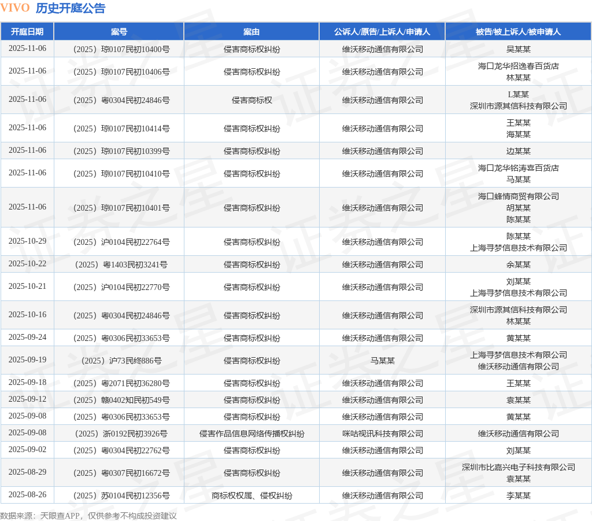Image resolution: width=592 pixels, height=521 pixels.
Task: Select case number 苏0104民初12356号
Action: tap(121, 496)
